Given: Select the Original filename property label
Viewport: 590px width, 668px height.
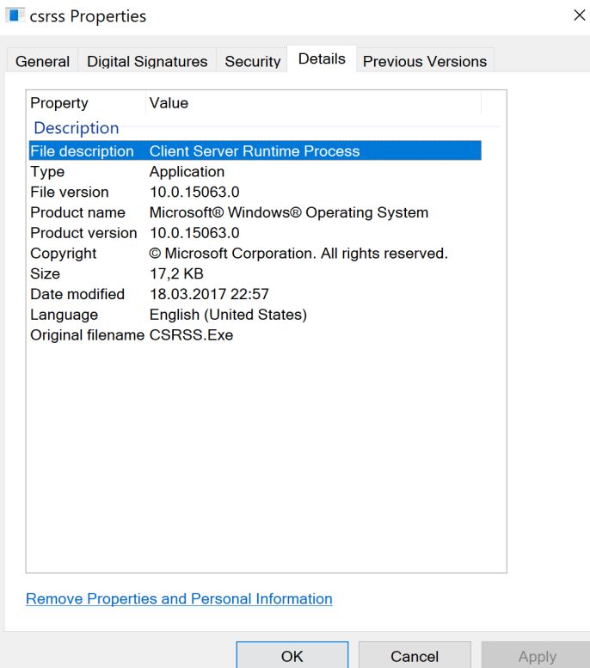Looking at the screenshot, I should pos(87,335).
